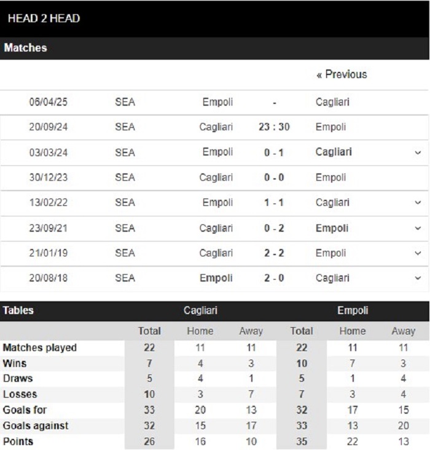Viewport: 430px width, 450px height.
Task: Expand the 23/09/21 Cagliari 0-2 Empoli row
Action: [x=418, y=228]
